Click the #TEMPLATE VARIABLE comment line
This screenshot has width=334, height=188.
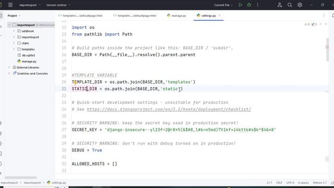point(94,75)
